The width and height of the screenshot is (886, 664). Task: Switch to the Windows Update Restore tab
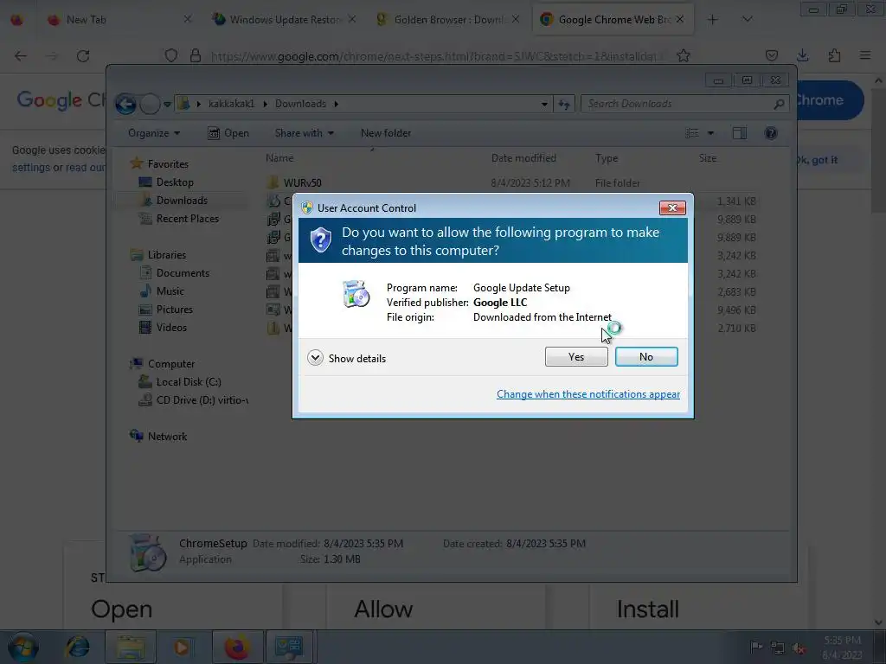click(x=284, y=20)
